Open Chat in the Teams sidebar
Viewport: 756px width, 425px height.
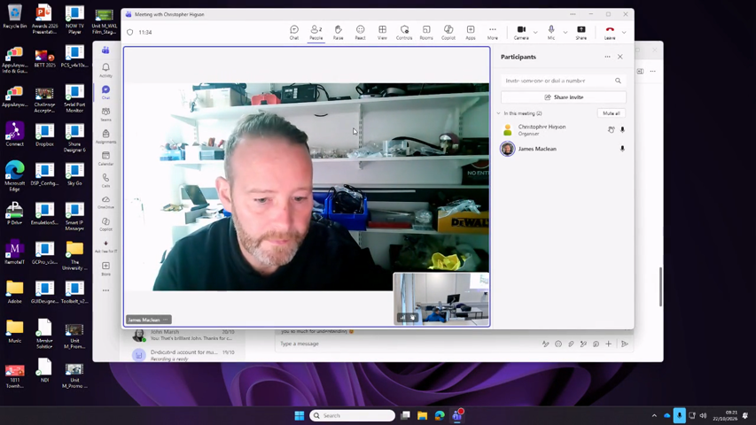[105, 92]
